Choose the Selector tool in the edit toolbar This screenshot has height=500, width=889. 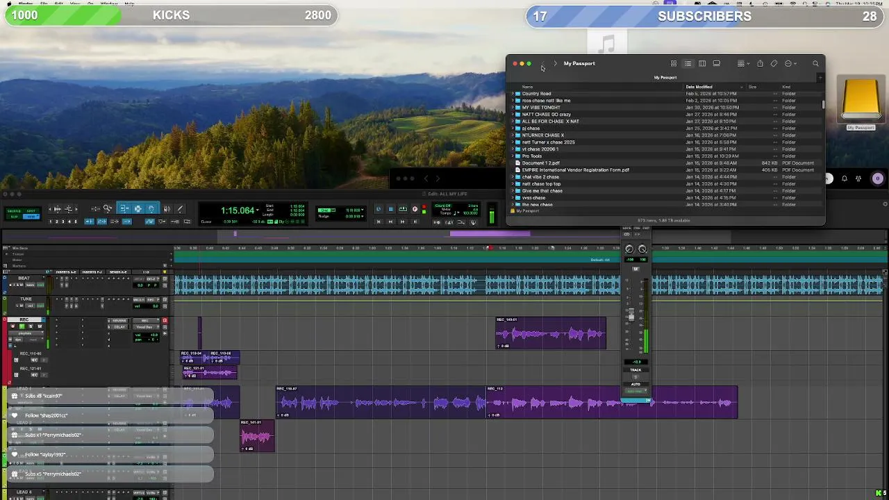coord(138,209)
